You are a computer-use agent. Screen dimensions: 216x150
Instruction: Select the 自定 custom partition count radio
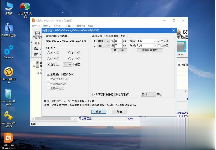[48, 64]
